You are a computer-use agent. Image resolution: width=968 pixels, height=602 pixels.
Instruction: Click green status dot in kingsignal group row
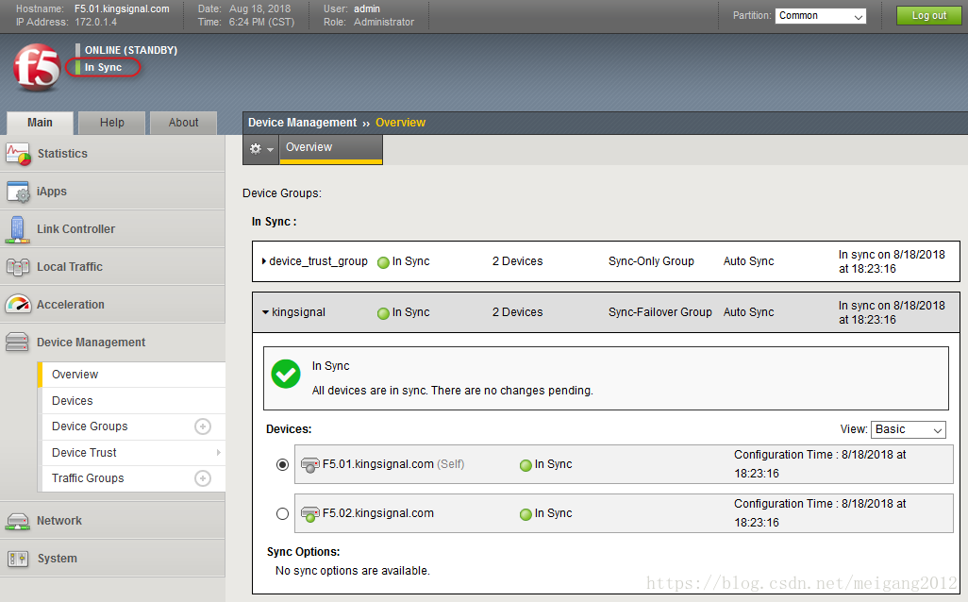[x=383, y=313]
